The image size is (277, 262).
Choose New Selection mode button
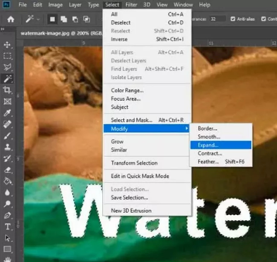coord(53,19)
